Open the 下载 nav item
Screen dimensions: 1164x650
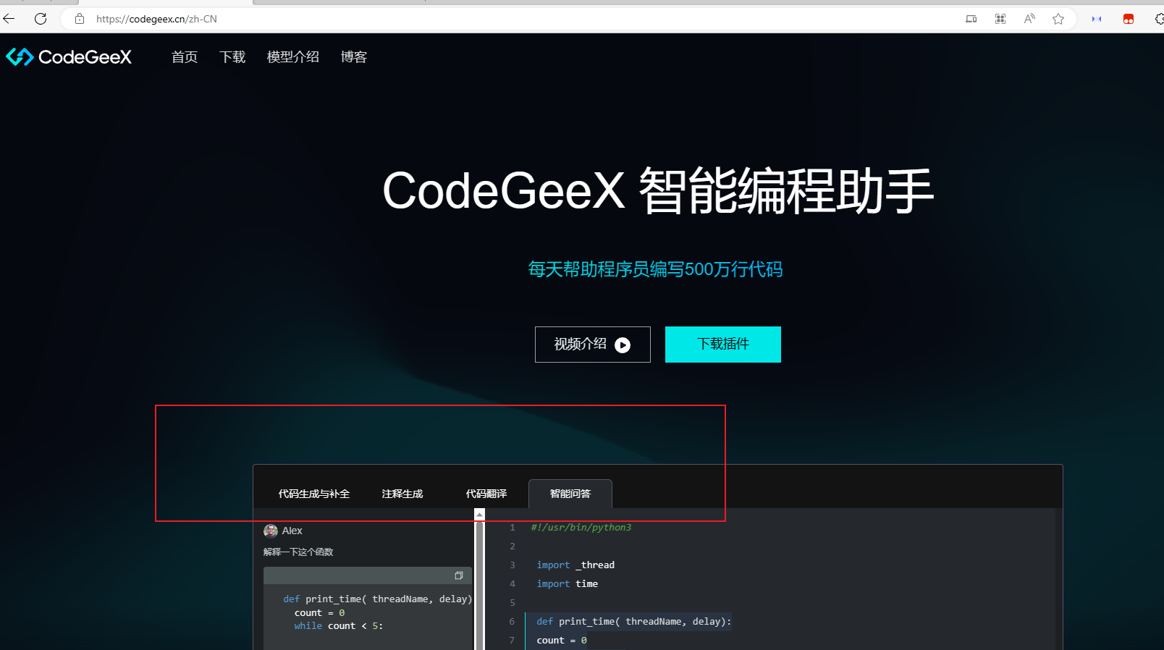[232, 56]
